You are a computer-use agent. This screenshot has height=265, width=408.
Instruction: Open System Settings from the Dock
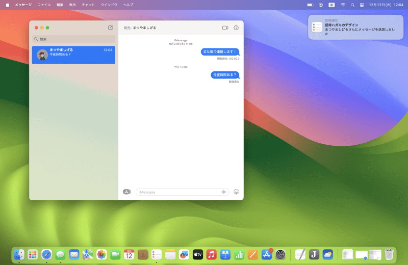click(x=280, y=254)
